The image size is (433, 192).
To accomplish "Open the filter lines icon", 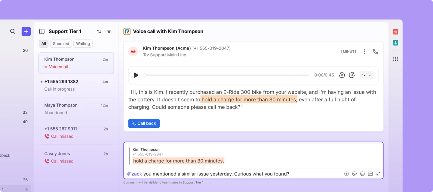I will (109, 31).
